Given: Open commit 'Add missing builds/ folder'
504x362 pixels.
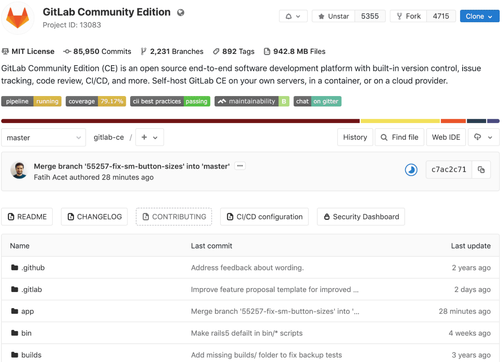Looking at the screenshot, I should [266, 355].
